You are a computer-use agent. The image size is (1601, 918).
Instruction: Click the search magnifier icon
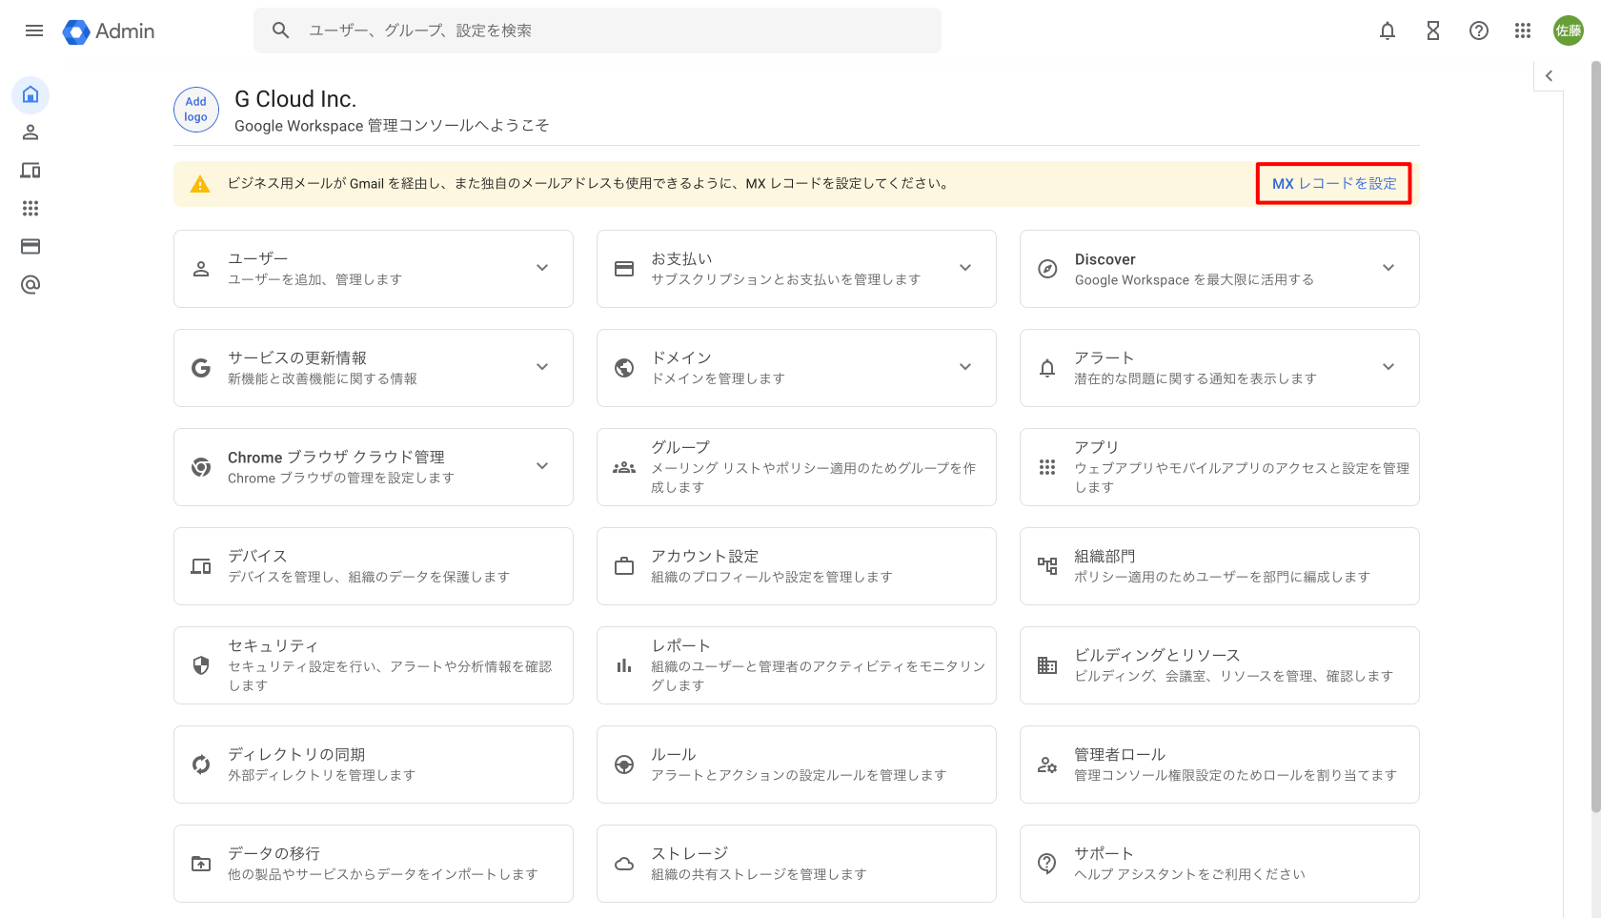[280, 31]
